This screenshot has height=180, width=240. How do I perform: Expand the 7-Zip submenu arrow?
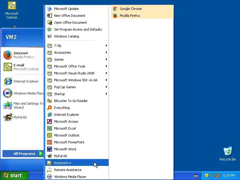pos(106,46)
